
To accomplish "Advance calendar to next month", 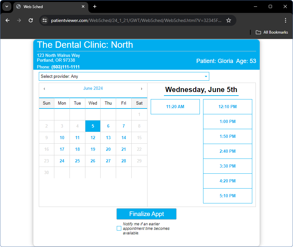I will (x=141, y=89).
